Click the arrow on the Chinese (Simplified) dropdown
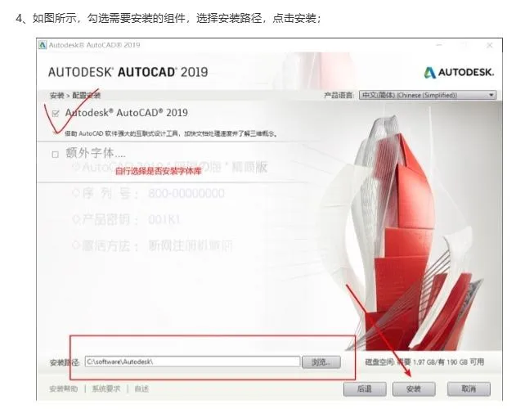The image size is (525, 409). (x=491, y=95)
